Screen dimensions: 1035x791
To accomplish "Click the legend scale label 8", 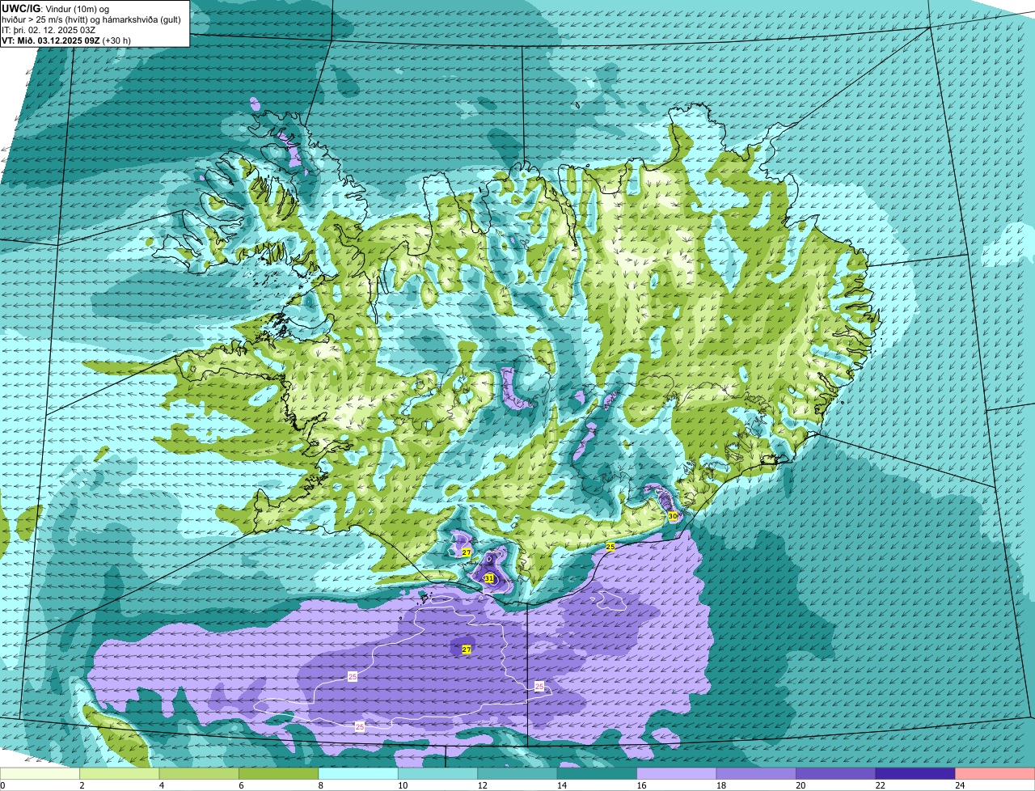I will [319, 785].
